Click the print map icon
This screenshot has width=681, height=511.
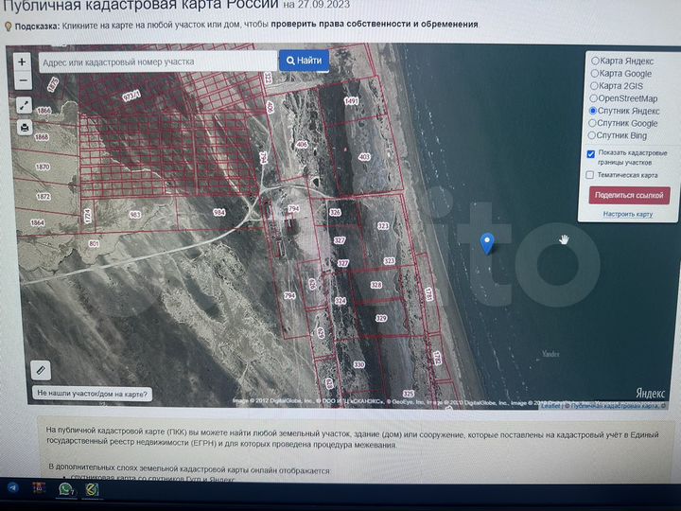pyautogui.click(x=25, y=128)
